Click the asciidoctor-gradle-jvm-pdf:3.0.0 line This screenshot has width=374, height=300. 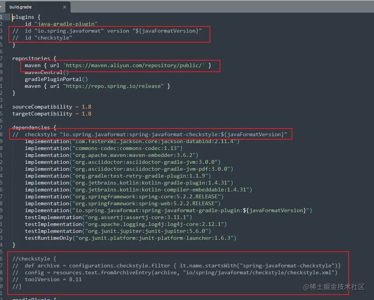pyautogui.click(x=129, y=169)
